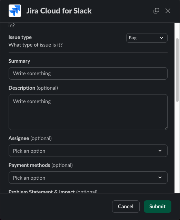Open the modal in a new window
The image size is (180, 220).
coord(156,11)
